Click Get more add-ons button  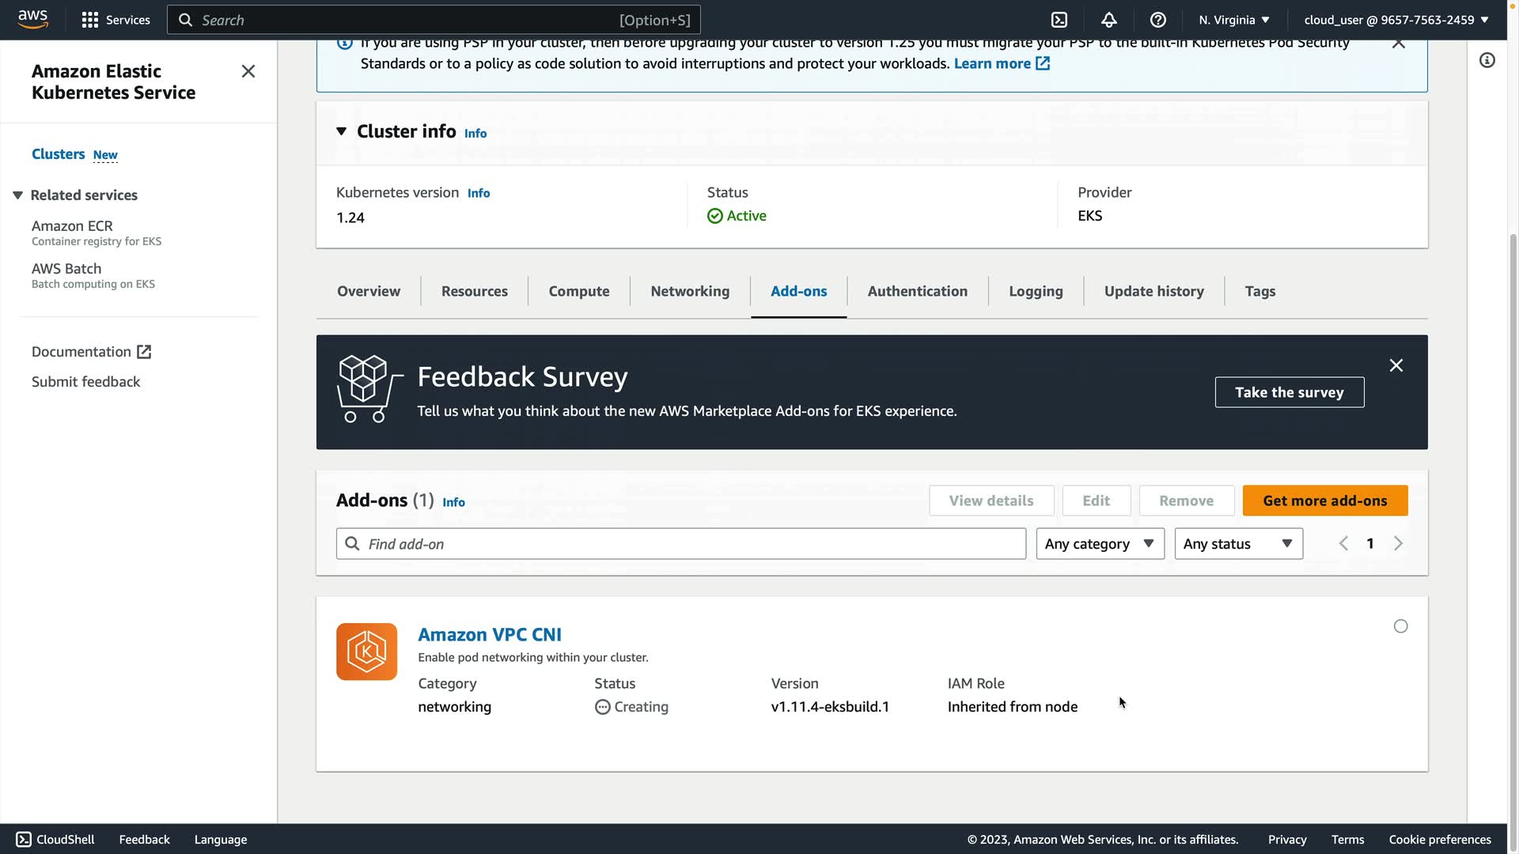pyautogui.click(x=1324, y=501)
